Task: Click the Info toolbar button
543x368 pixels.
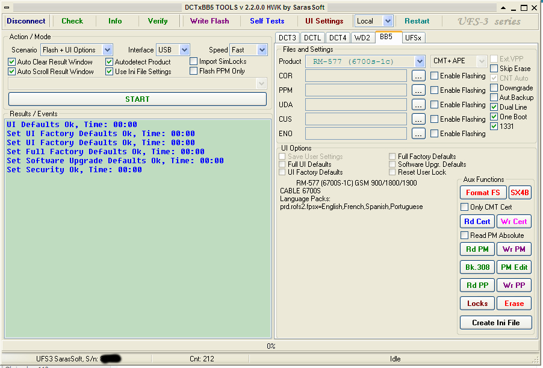Action: (115, 21)
